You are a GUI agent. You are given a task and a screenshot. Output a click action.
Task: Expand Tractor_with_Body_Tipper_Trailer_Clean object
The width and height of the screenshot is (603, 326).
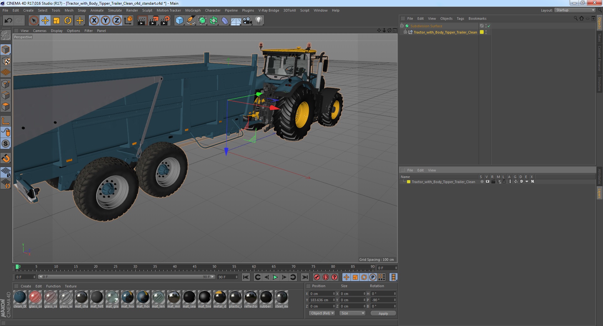(x=405, y=32)
